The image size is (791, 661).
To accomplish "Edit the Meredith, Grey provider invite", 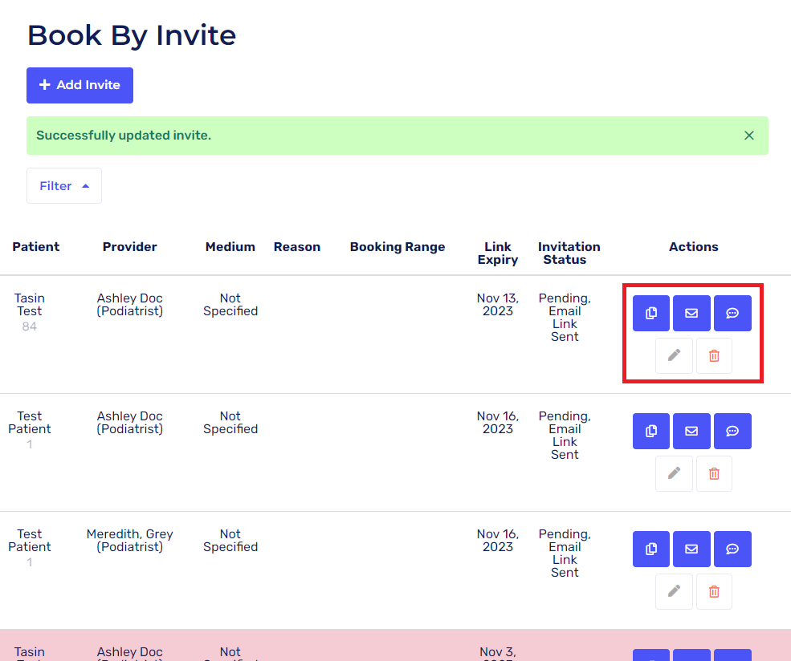I will click(x=674, y=591).
